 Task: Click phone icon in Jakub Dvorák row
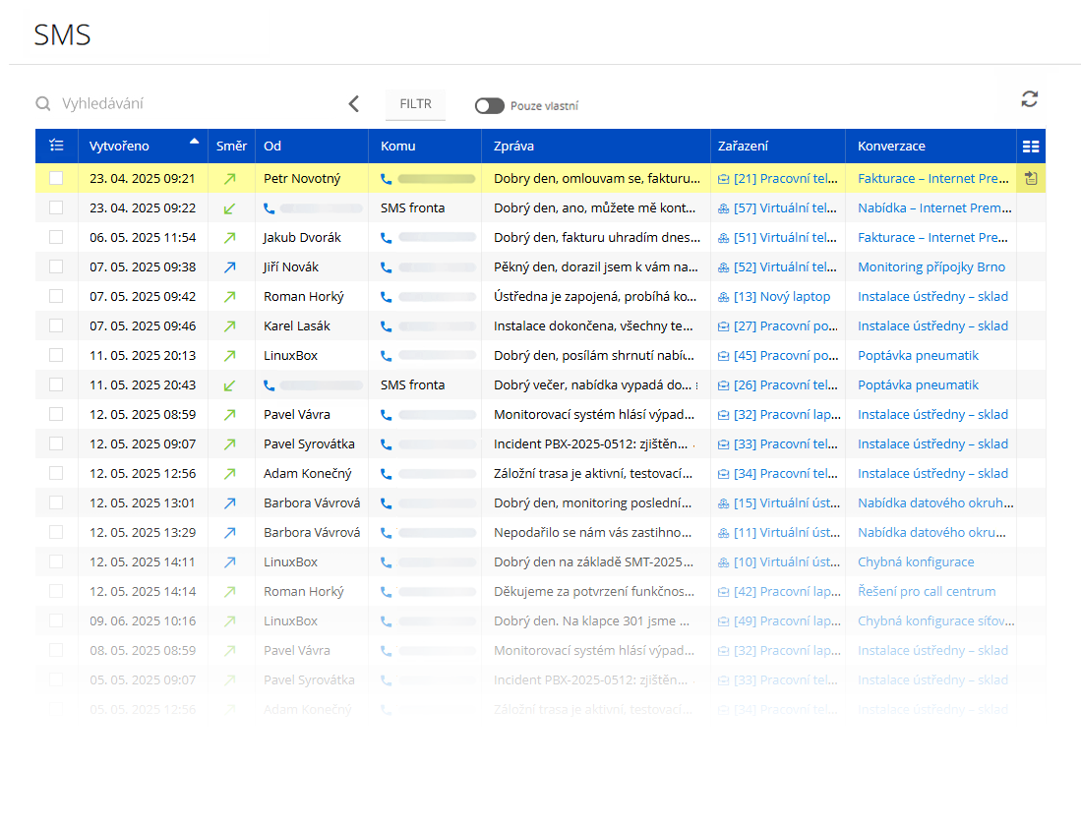[386, 238]
